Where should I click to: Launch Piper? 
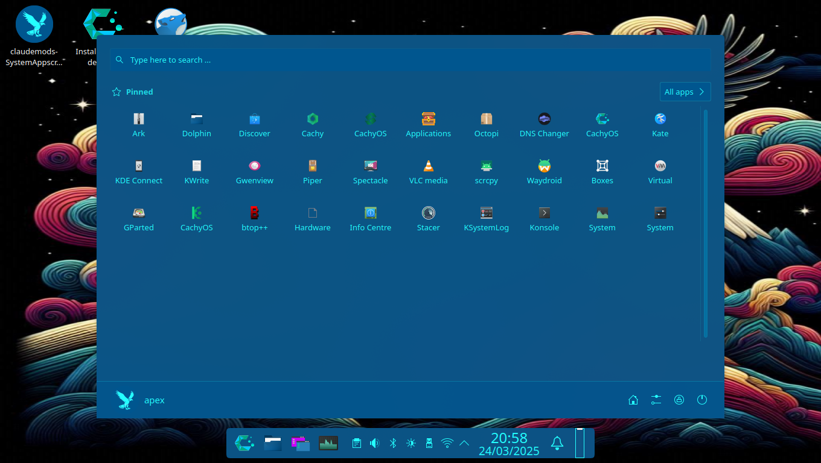(x=313, y=172)
